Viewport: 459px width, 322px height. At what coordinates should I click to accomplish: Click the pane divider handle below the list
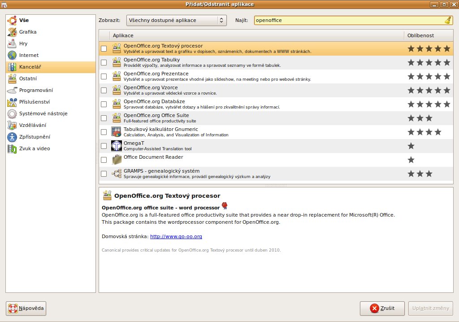coord(276,186)
